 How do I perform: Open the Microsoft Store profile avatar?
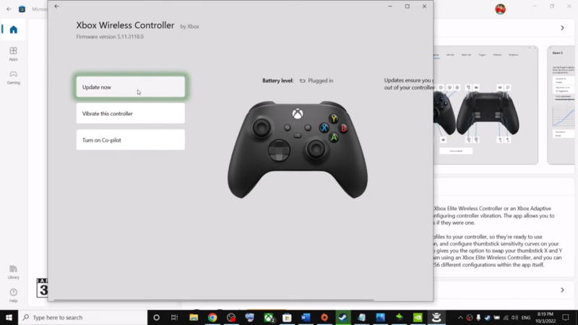click(x=500, y=9)
